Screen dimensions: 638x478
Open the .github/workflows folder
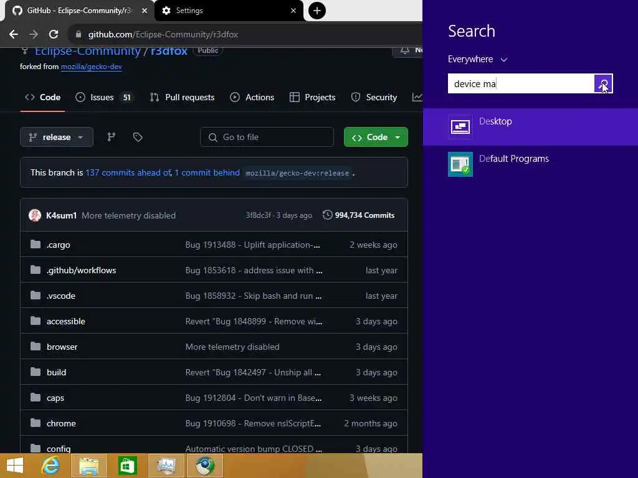pyautogui.click(x=82, y=270)
